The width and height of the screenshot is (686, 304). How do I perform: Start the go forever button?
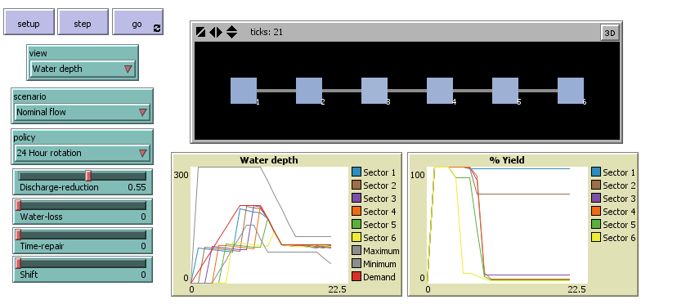click(x=137, y=22)
